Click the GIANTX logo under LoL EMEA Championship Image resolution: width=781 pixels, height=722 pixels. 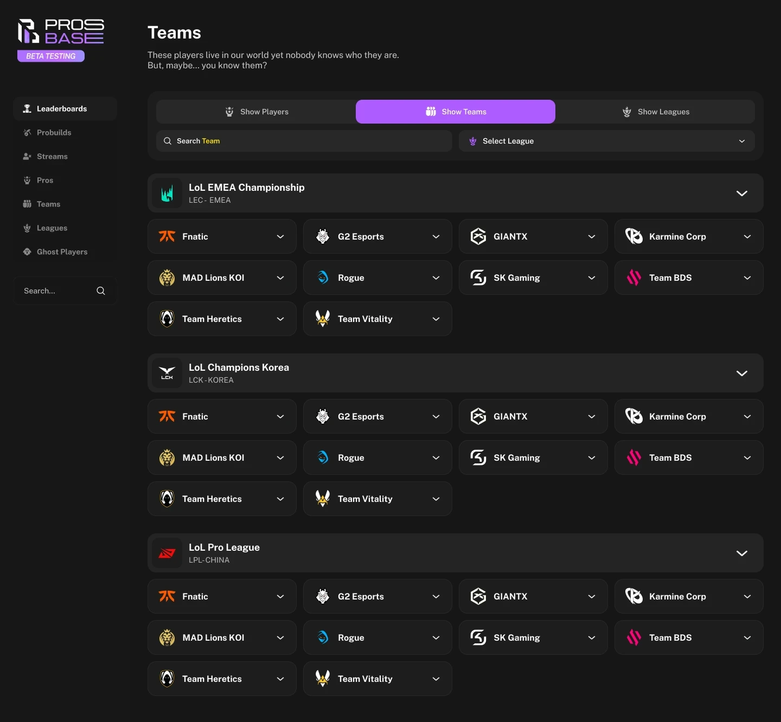coord(478,236)
